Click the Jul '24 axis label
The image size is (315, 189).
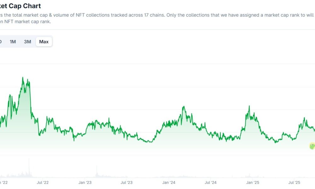pos(211,182)
